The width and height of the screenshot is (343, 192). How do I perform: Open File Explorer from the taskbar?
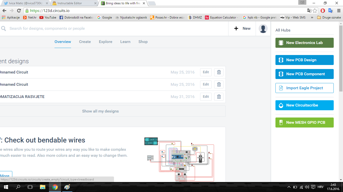click(x=43, y=187)
